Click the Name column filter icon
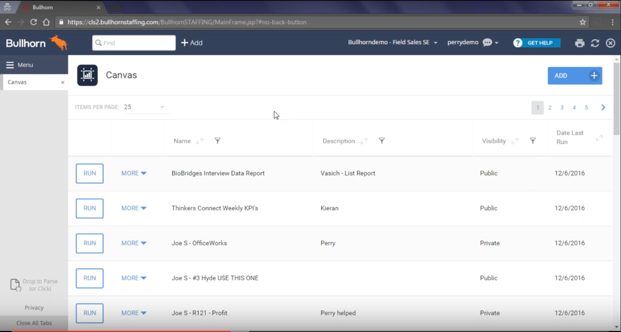The height and width of the screenshot is (332, 621). pyautogui.click(x=218, y=141)
